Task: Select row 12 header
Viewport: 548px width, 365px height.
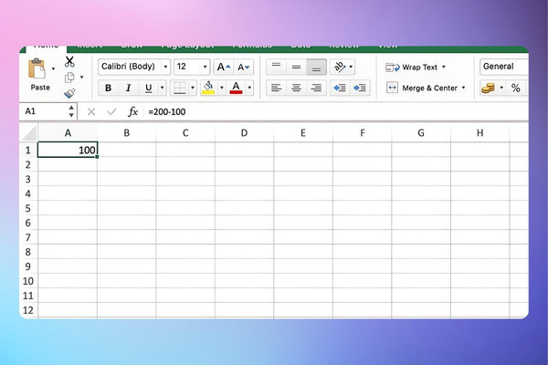Action: (x=28, y=310)
